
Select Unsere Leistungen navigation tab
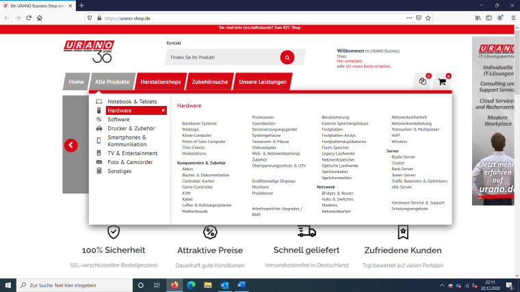(262, 82)
